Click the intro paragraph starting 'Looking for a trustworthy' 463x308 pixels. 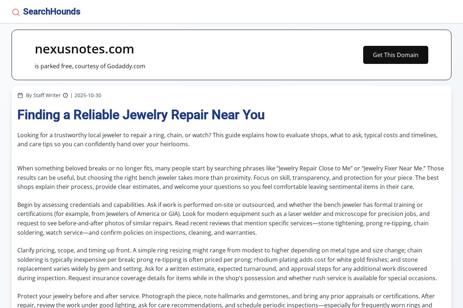(227, 140)
